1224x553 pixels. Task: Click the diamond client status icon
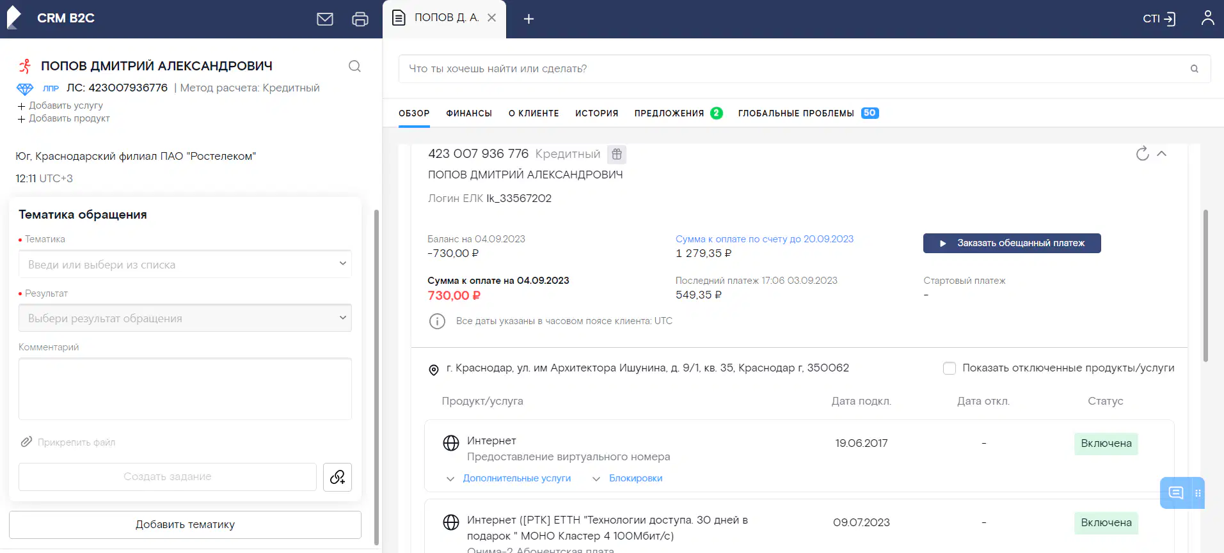25,89
